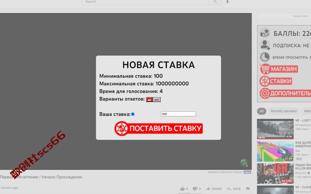This screenshot has height=194, width=311.
Task: Click the channel watermark icon in video
Action: pyautogui.click(x=244, y=163)
